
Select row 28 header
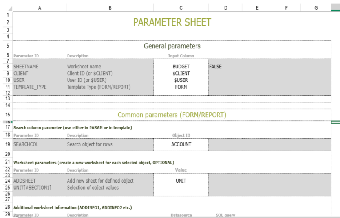point(8,207)
